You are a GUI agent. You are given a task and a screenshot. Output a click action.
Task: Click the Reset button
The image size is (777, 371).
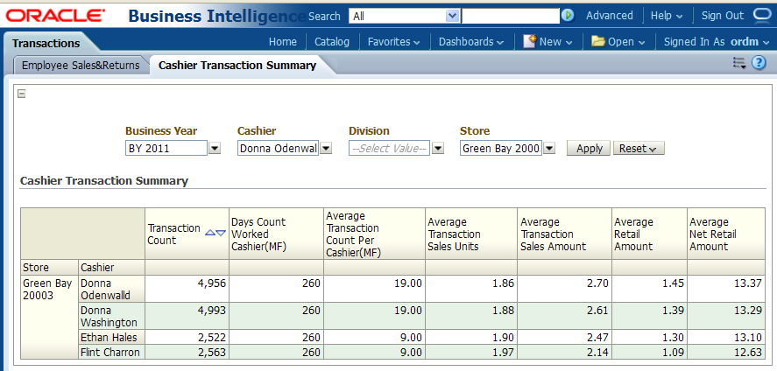coord(639,149)
